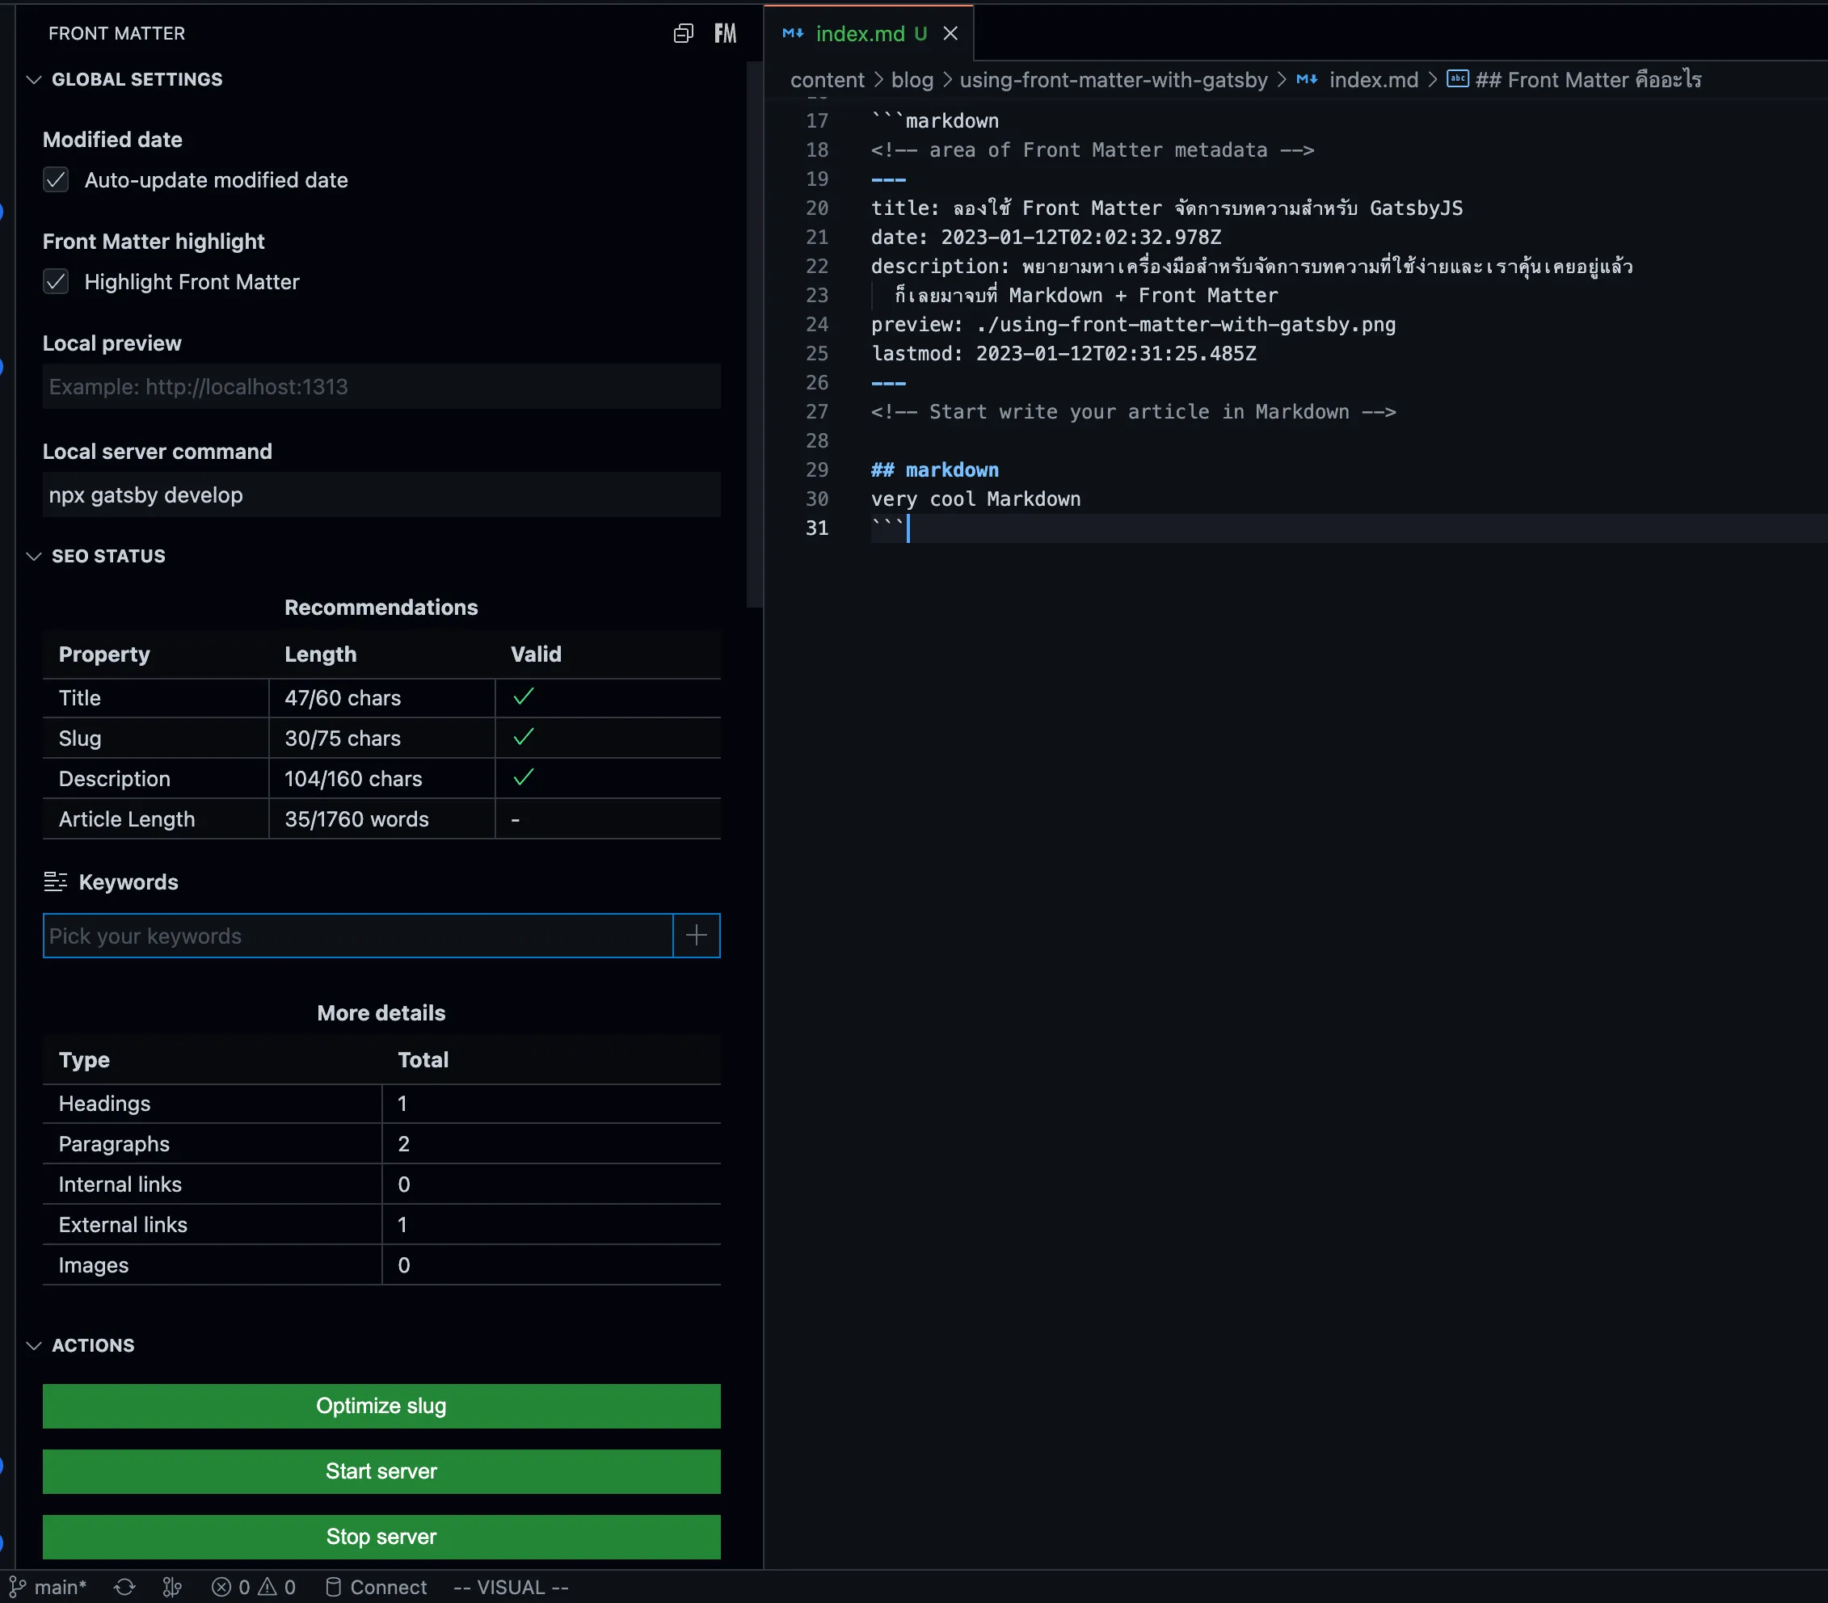Click the Images row label
Viewport: 1828px width, 1603px height.
[93, 1265]
